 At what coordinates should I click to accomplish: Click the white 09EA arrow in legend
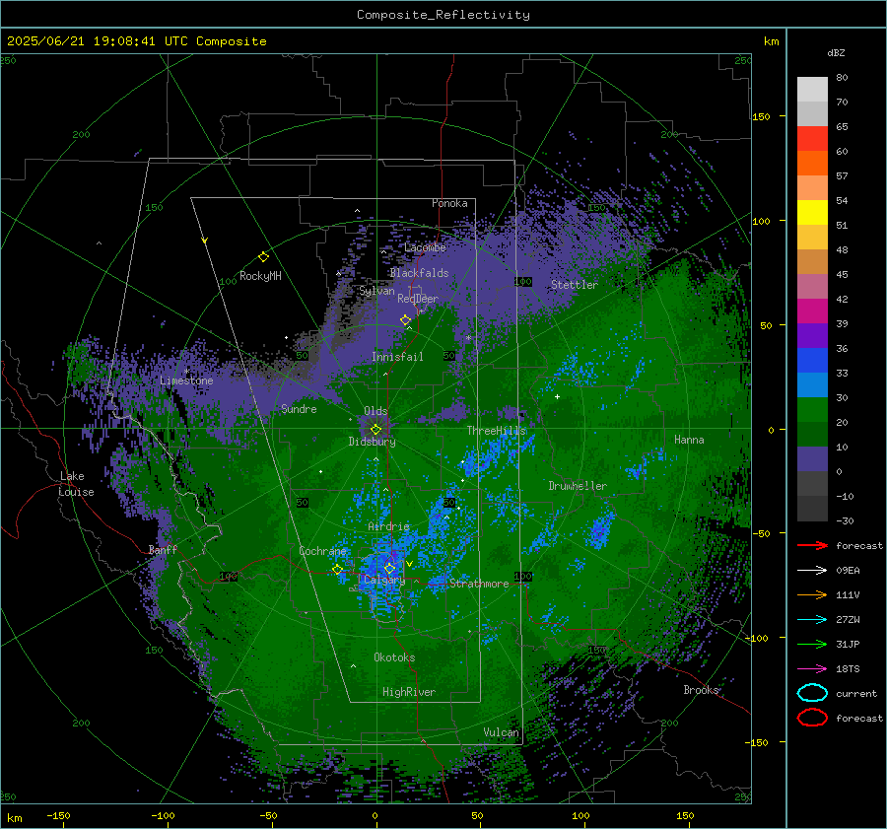point(812,571)
